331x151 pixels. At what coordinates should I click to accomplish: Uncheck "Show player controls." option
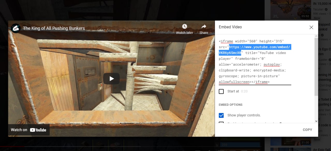coord(221,115)
